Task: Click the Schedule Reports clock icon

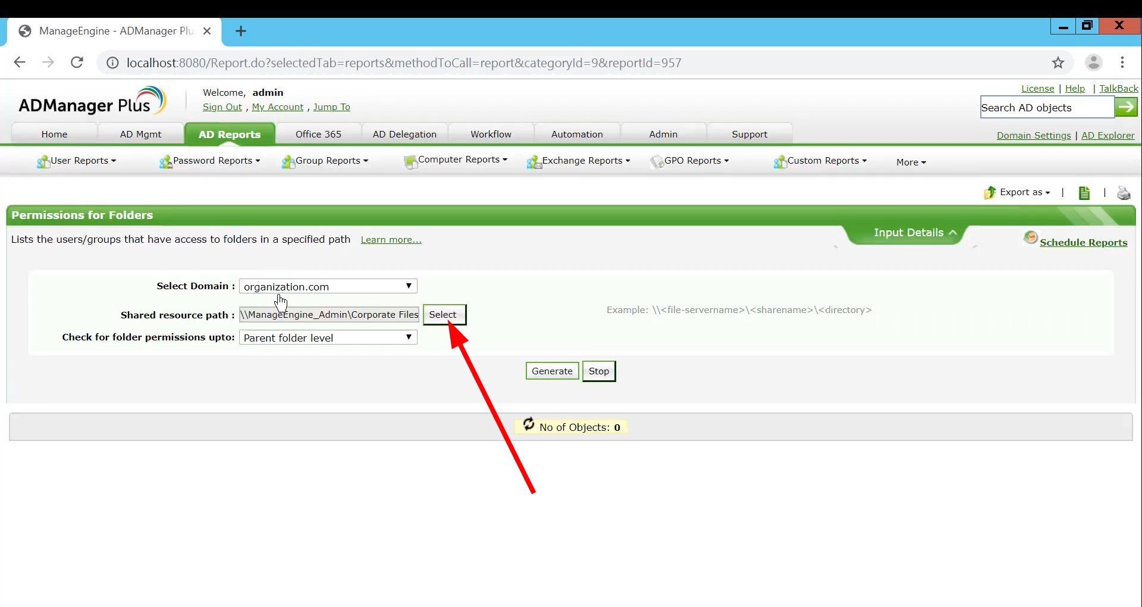Action: point(1031,237)
